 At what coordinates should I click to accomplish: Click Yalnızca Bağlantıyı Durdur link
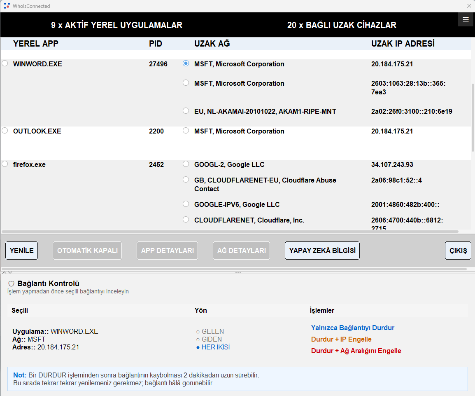tap(353, 328)
